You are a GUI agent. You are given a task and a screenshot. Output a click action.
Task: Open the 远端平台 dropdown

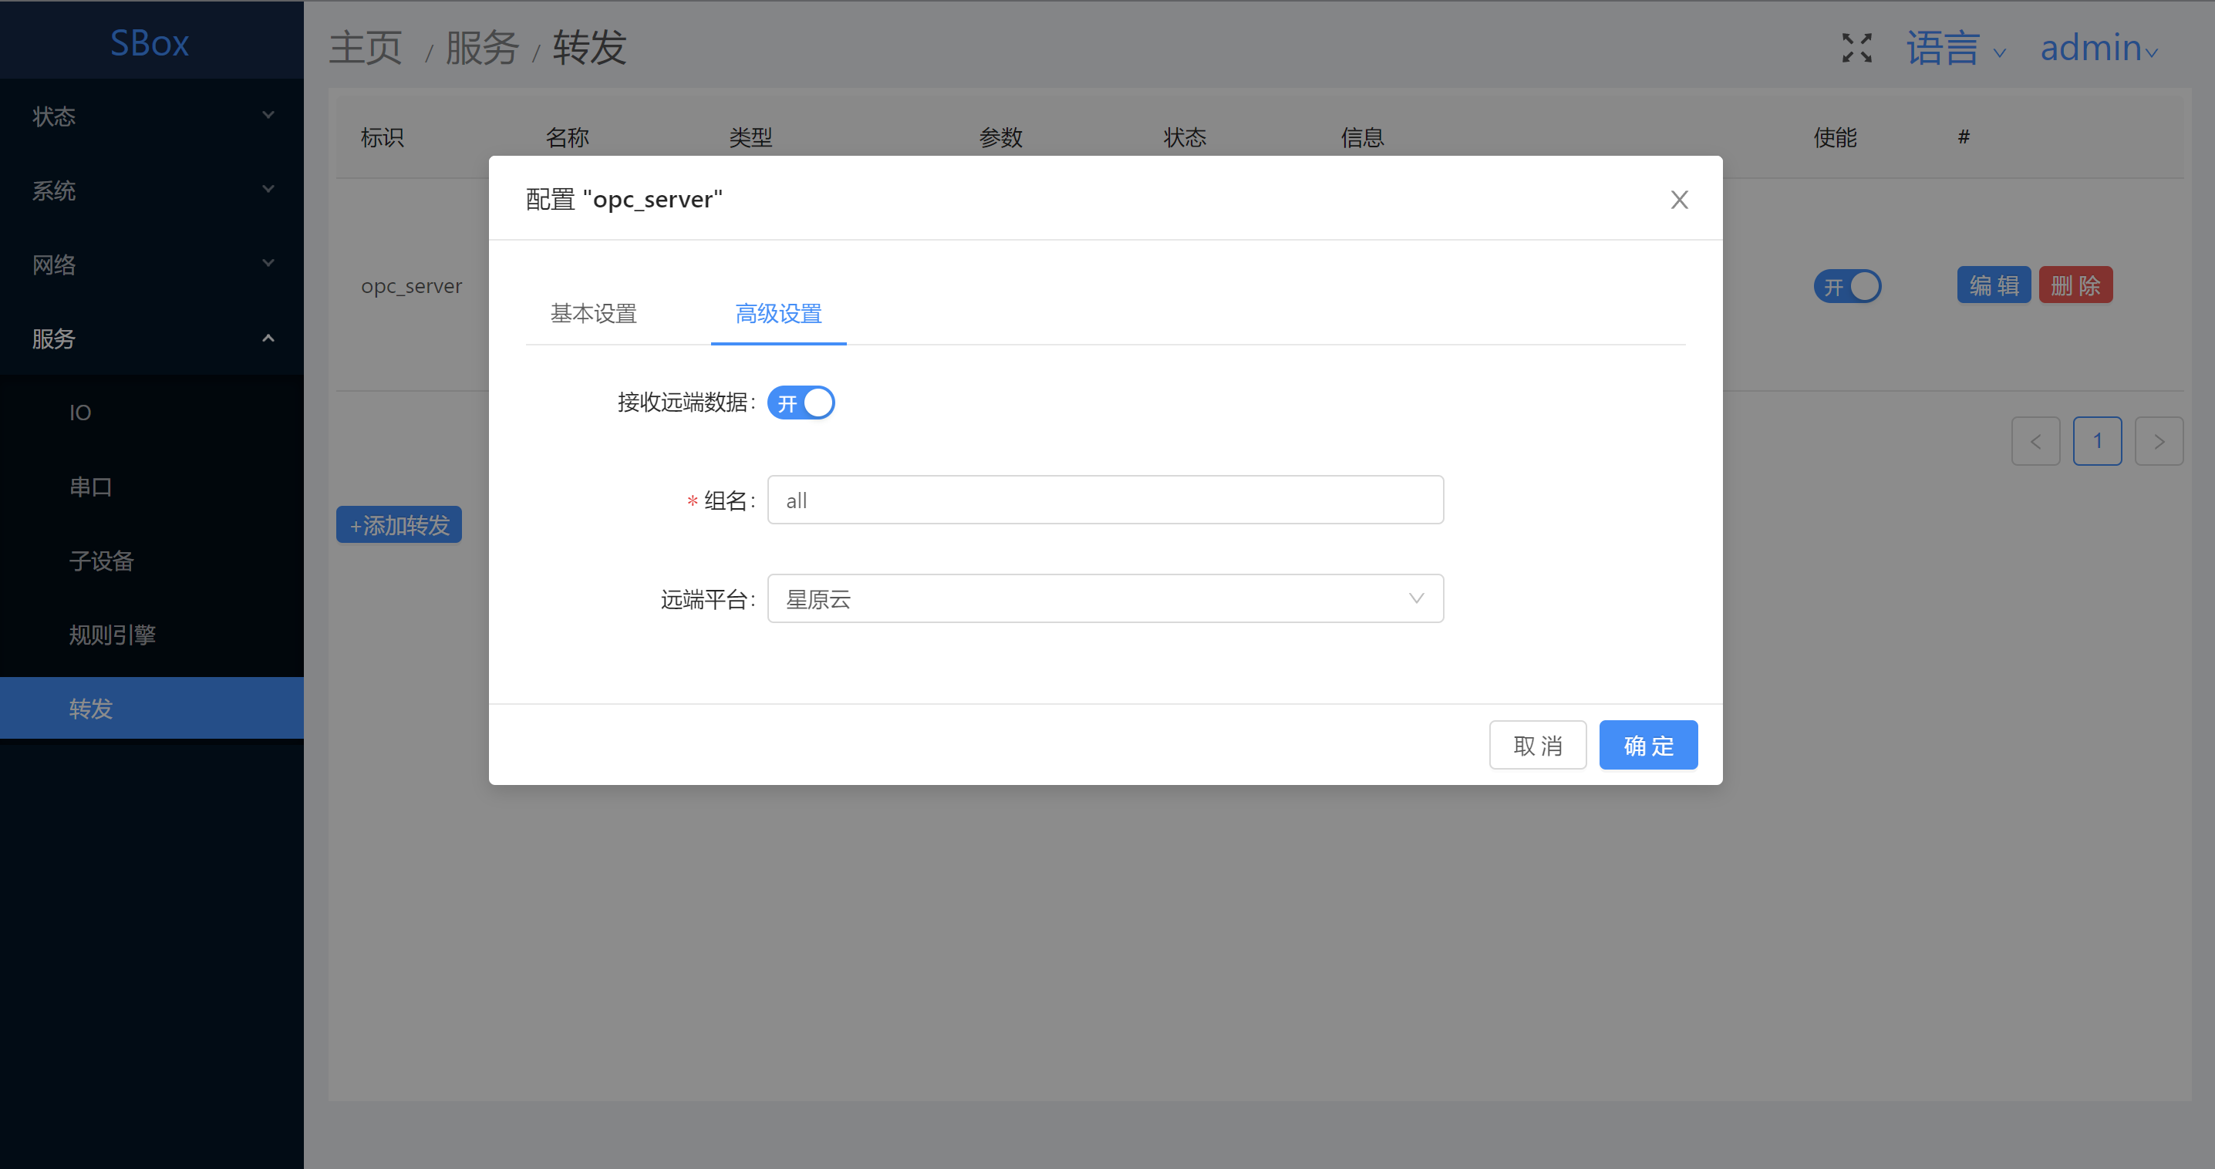pos(1104,598)
